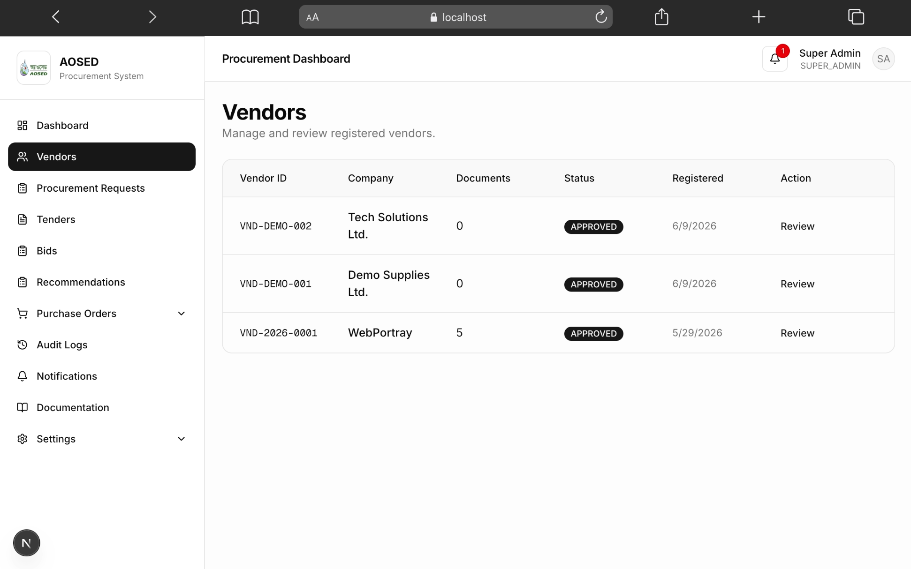
Task: Review vendor WebPortray
Action: click(797, 333)
